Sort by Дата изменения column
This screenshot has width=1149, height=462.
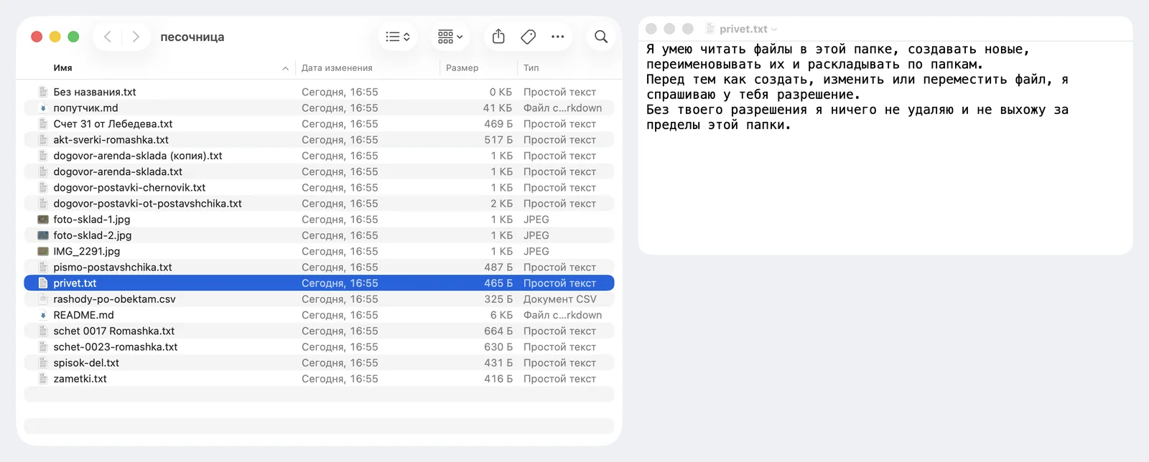click(337, 68)
